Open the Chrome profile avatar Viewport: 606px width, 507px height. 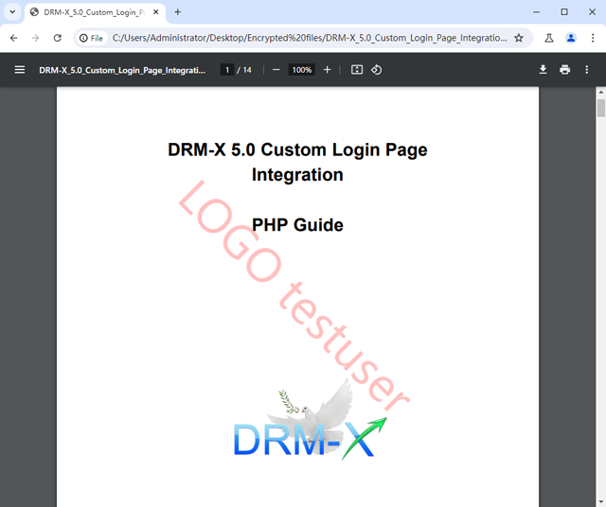coord(571,38)
